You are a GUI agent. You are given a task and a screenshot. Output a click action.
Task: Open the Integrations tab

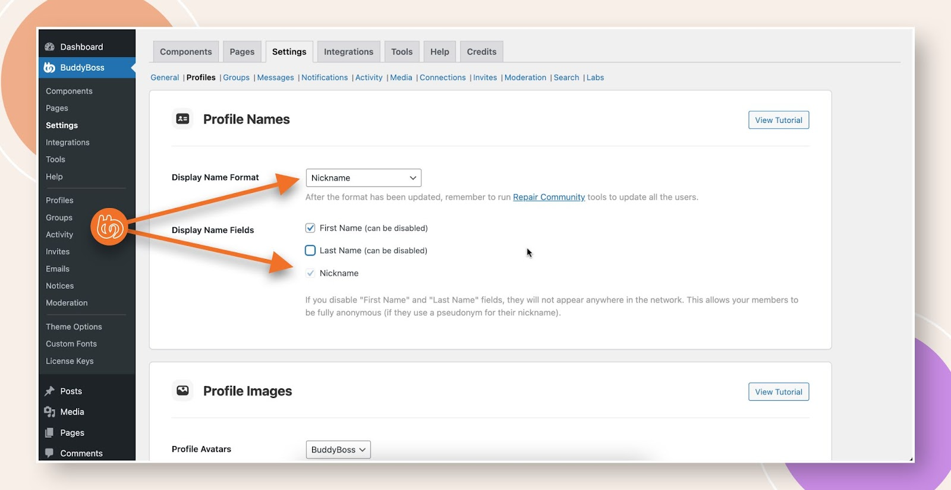point(349,52)
